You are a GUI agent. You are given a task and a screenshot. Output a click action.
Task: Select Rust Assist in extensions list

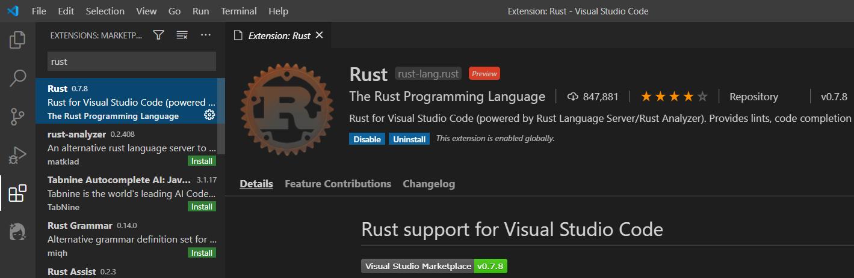[x=130, y=270]
